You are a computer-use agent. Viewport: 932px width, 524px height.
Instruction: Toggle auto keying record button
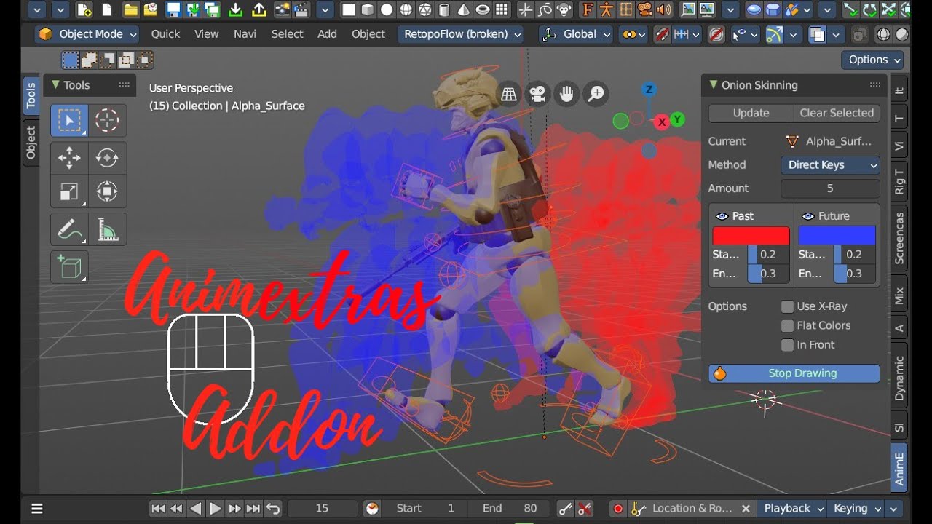click(618, 509)
